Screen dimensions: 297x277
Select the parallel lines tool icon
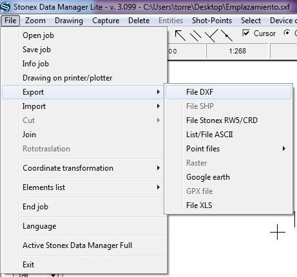(x=196, y=35)
